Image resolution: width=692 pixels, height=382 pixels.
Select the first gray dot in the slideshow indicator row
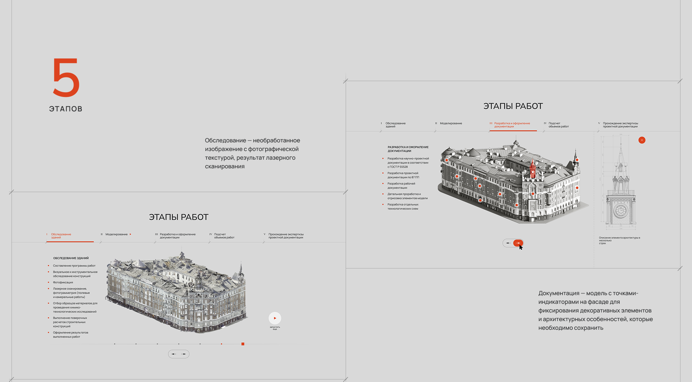coord(115,344)
